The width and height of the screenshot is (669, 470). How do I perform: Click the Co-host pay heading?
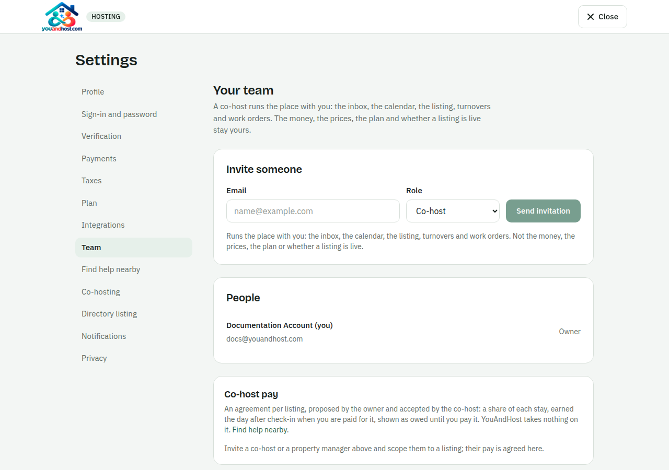click(251, 394)
